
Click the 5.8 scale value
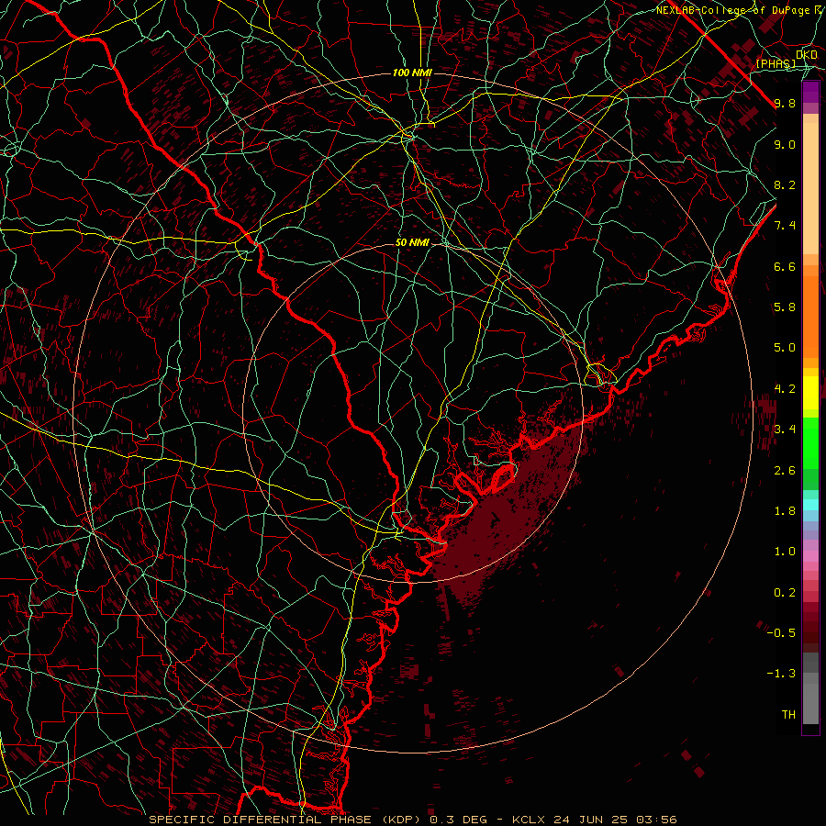click(785, 307)
